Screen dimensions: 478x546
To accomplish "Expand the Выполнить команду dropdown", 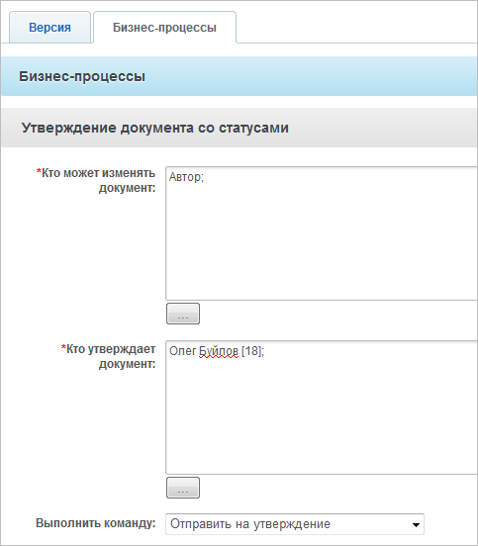I will [295, 524].
